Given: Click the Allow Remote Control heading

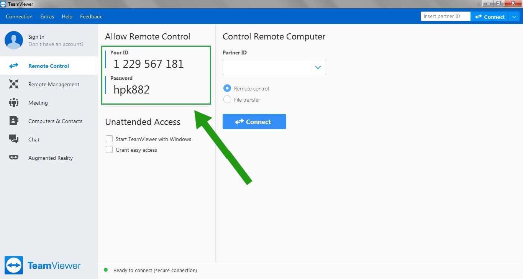Looking at the screenshot, I should [148, 36].
